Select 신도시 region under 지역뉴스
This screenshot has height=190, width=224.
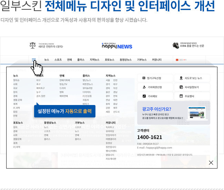116,112
